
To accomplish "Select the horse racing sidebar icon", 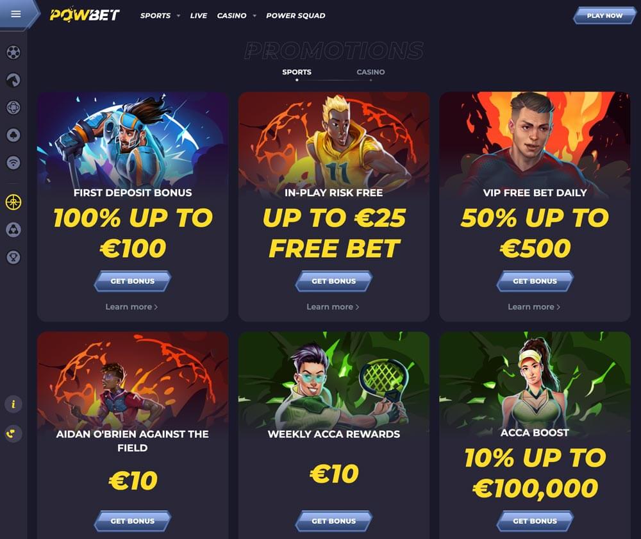I will click(13, 79).
